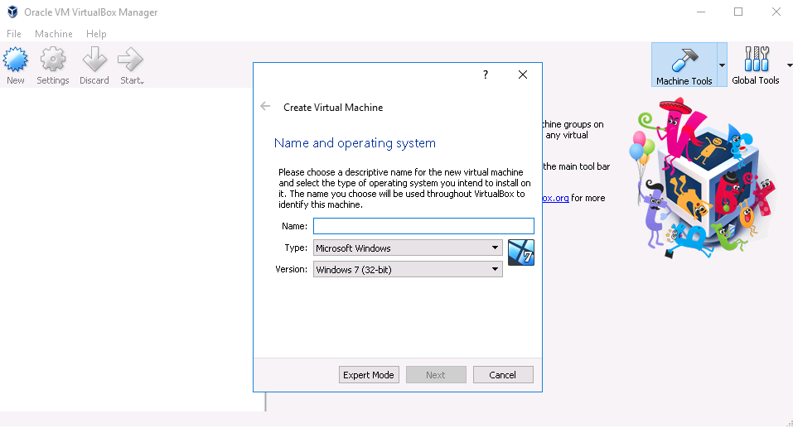Open the File menu
This screenshot has height=428, width=793.
coord(14,34)
